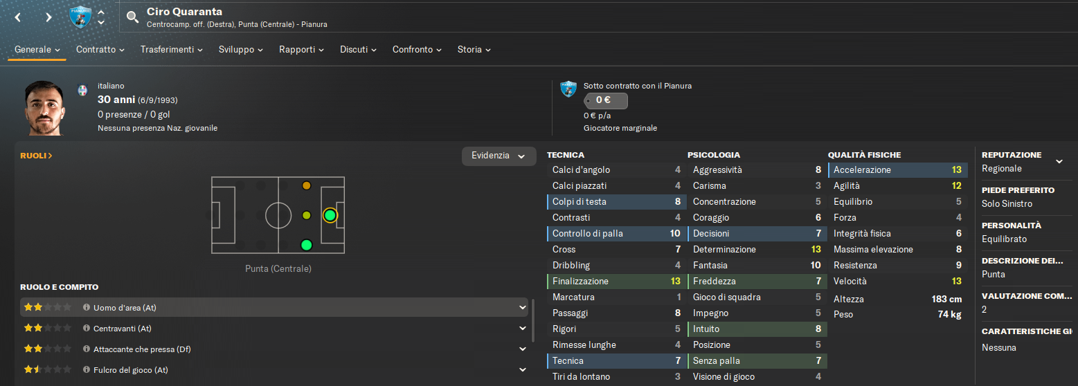Image resolution: width=1078 pixels, height=386 pixels.
Task: Click info icon for Uomo d'area role
Action: point(87,308)
